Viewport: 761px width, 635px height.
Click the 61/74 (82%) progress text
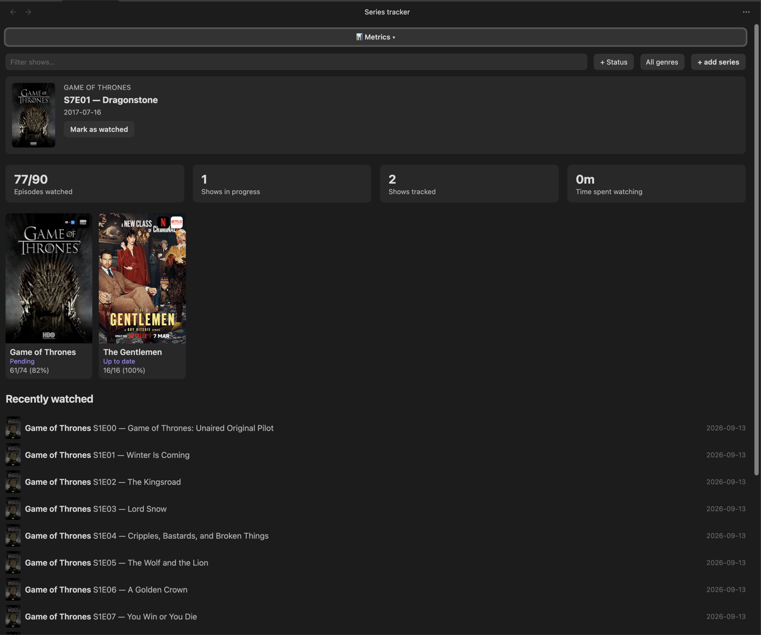point(29,370)
